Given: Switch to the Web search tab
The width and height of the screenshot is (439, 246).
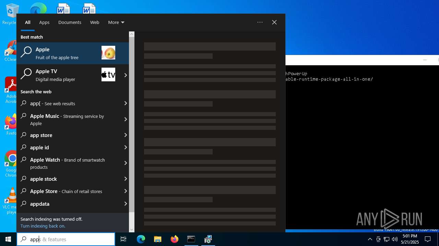Looking at the screenshot, I should click(95, 22).
